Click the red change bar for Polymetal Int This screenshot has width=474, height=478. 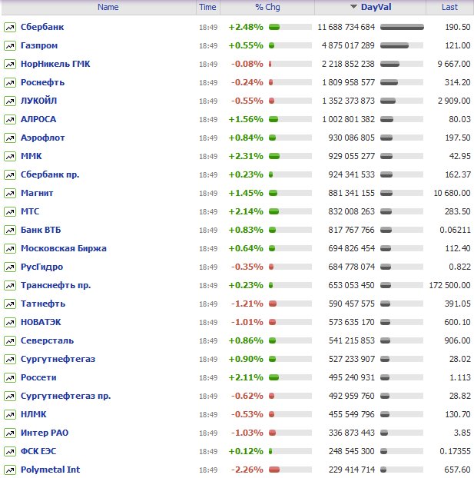click(x=273, y=470)
